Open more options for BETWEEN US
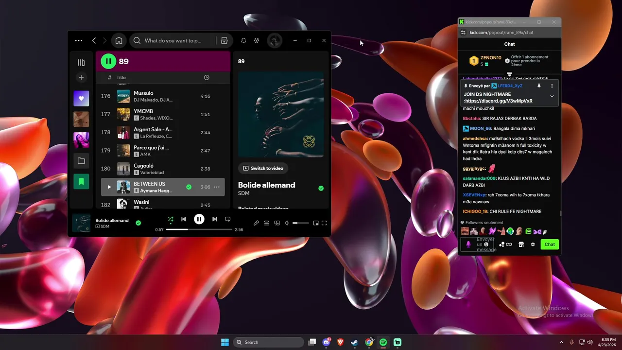This screenshot has height=350, width=622. (x=217, y=187)
